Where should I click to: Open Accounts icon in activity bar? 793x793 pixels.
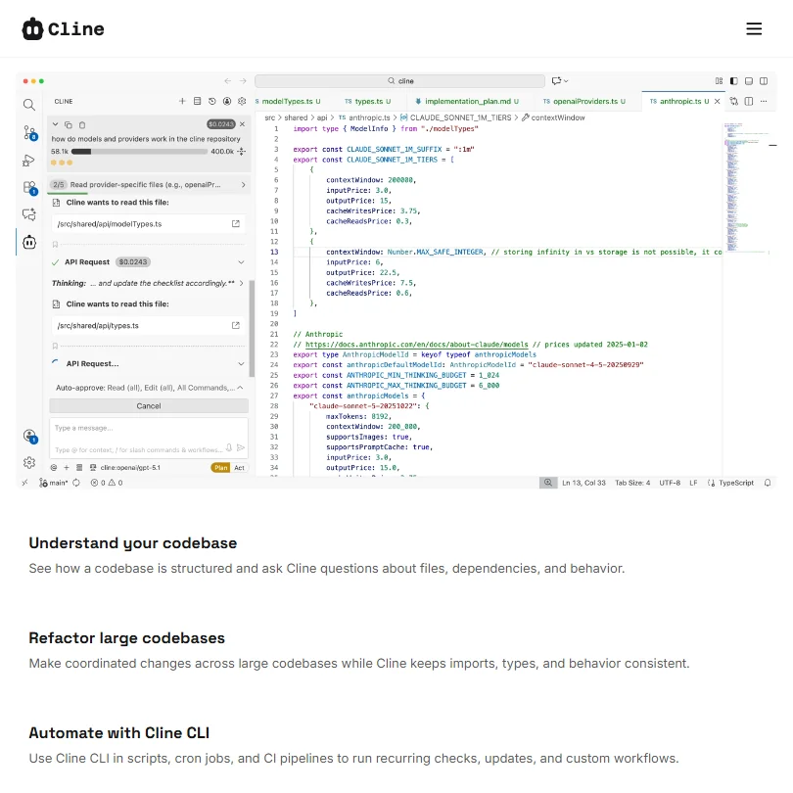(29, 436)
